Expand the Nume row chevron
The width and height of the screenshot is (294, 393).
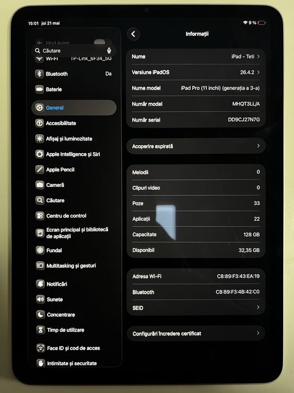point(258,56)
